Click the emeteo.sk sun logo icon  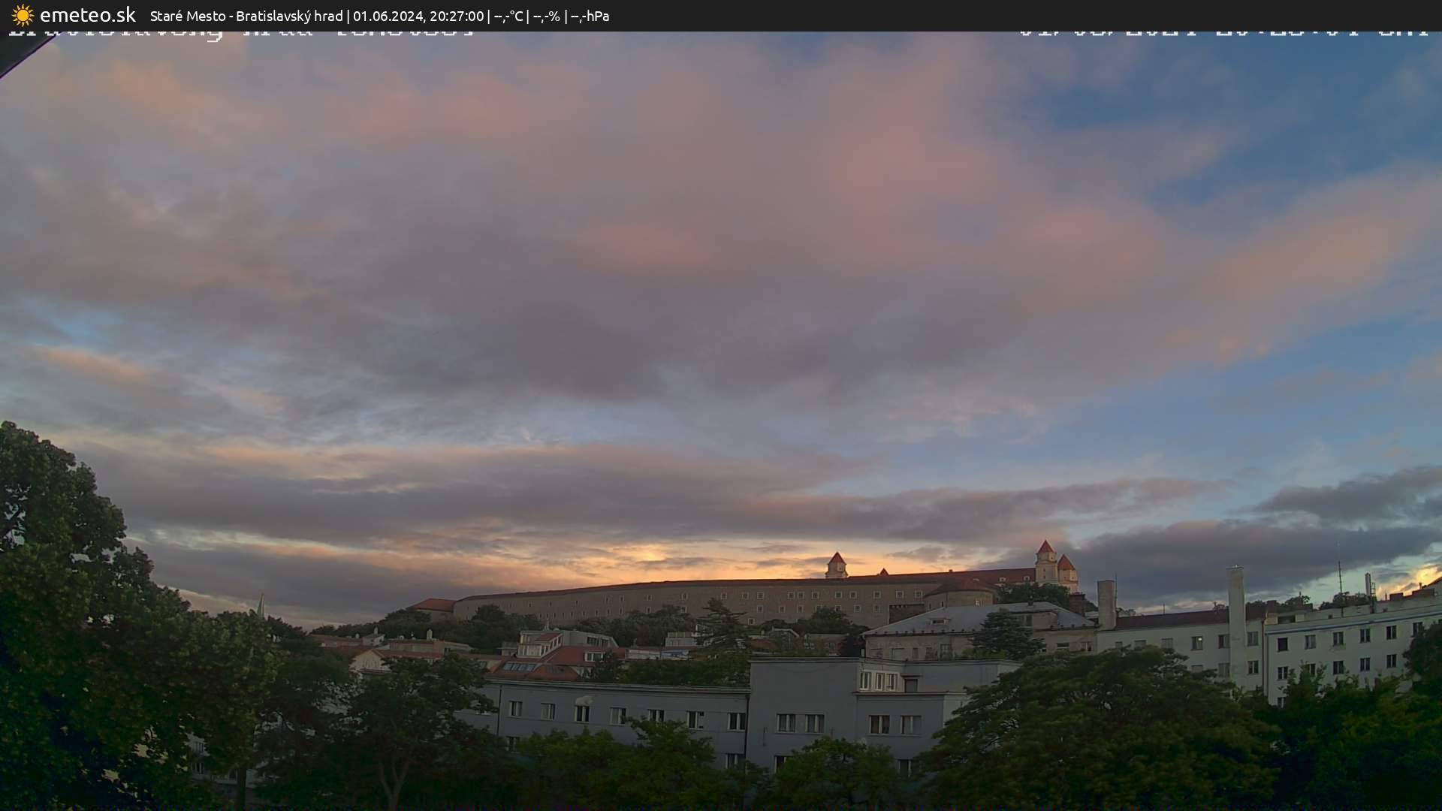(x=23, y=15)
